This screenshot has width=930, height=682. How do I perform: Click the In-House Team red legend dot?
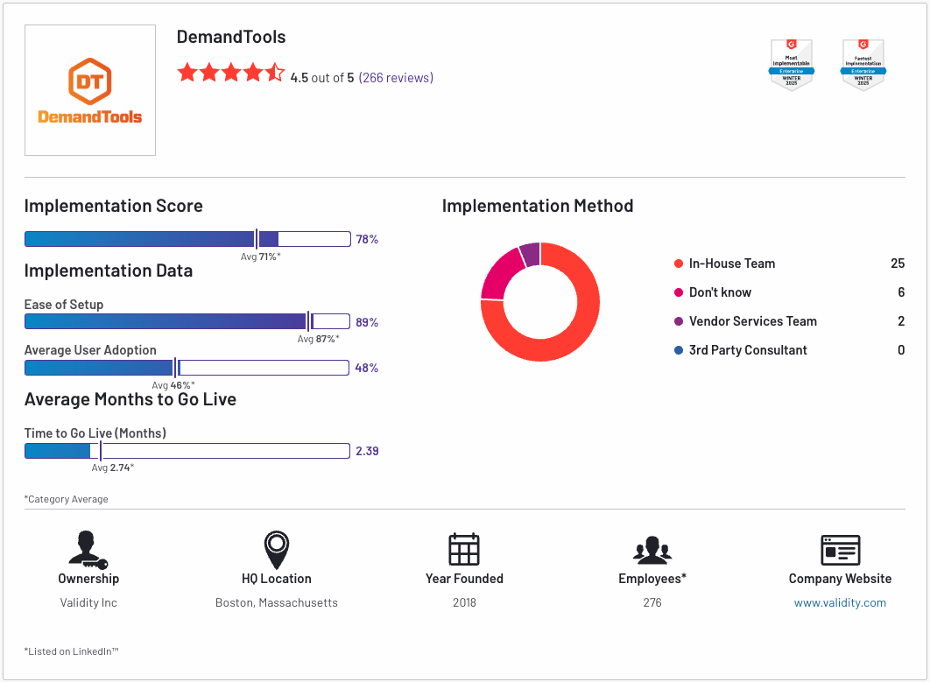pos(679,264)
